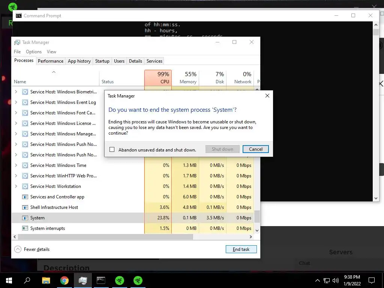
Task: Sort by the Network column header
Action: tap(240, 78)
